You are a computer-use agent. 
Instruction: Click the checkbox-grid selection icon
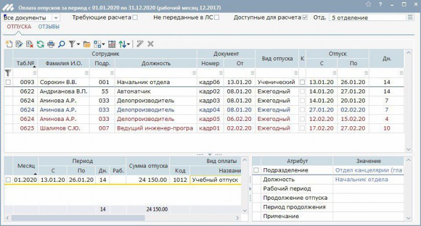tap(97, 44)
